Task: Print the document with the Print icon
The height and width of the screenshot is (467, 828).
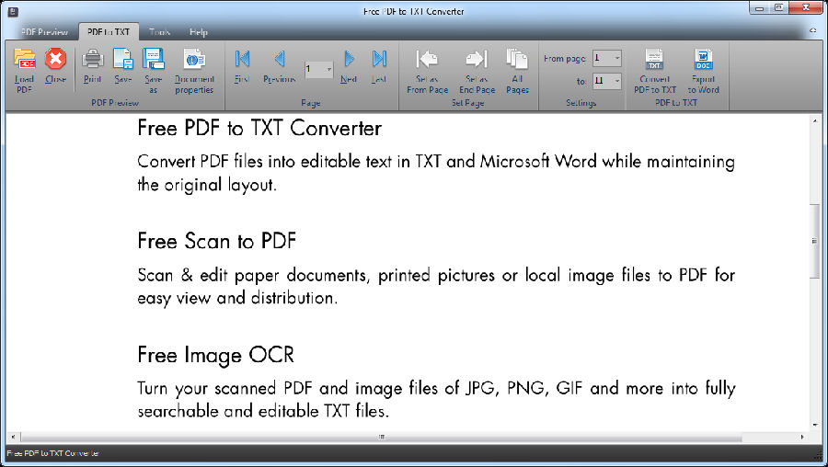Action: 92,61
